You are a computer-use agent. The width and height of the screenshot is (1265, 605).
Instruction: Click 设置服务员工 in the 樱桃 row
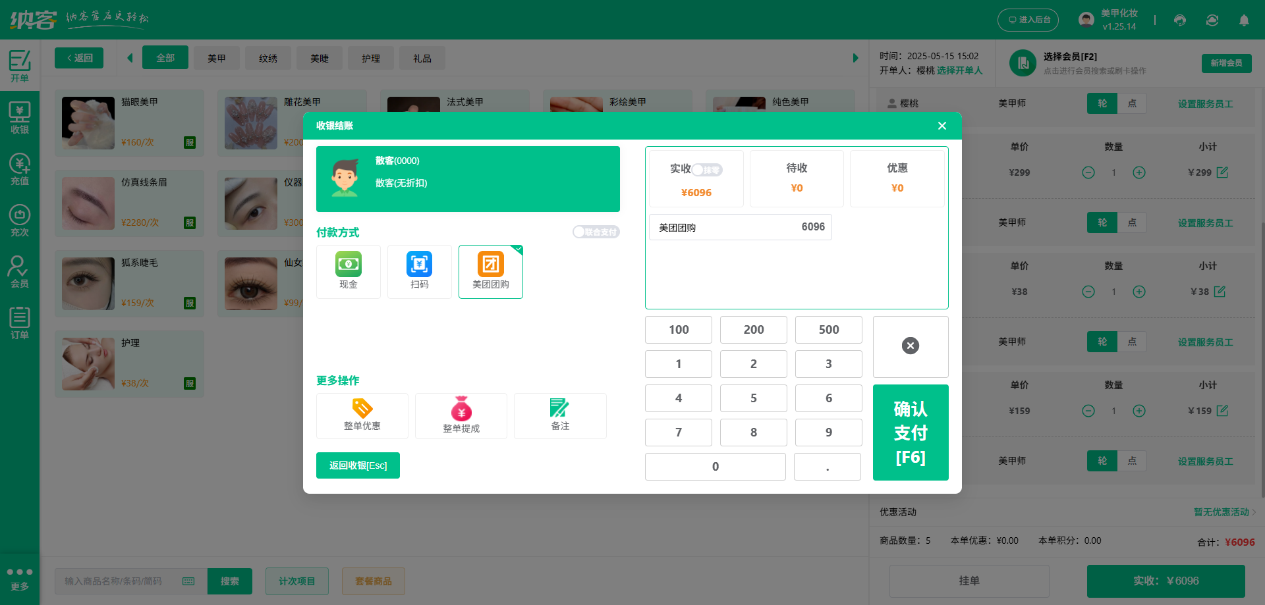[1205, 104]
